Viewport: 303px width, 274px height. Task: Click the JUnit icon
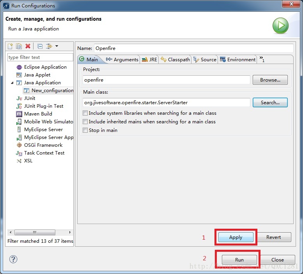point(19,98)
